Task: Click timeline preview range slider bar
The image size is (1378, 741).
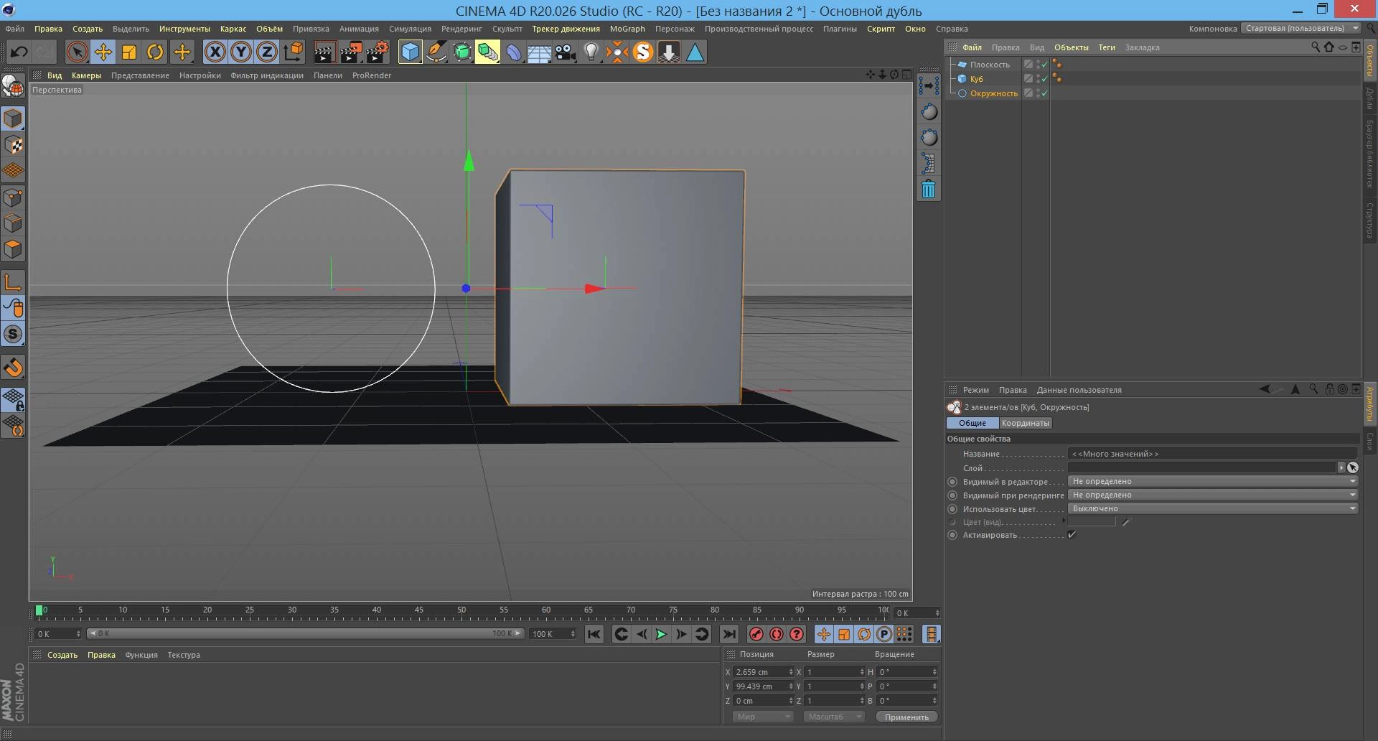Action: [x=306, y=633]
